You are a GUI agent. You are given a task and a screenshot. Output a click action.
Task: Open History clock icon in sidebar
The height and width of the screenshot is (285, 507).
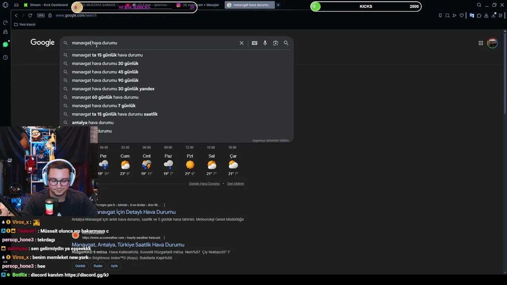[x=5, y=57]
